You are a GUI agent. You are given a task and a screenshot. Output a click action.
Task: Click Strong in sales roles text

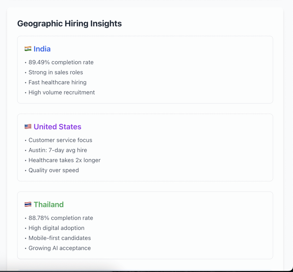(56, 72)
